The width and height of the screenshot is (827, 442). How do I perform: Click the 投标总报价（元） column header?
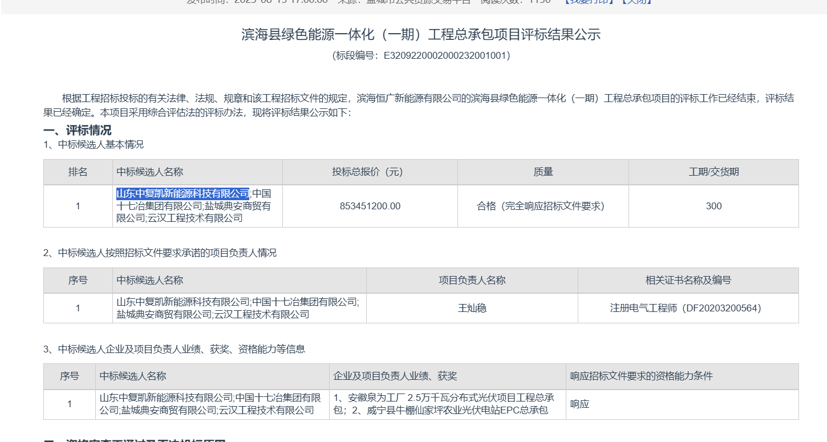click(370, 172)
